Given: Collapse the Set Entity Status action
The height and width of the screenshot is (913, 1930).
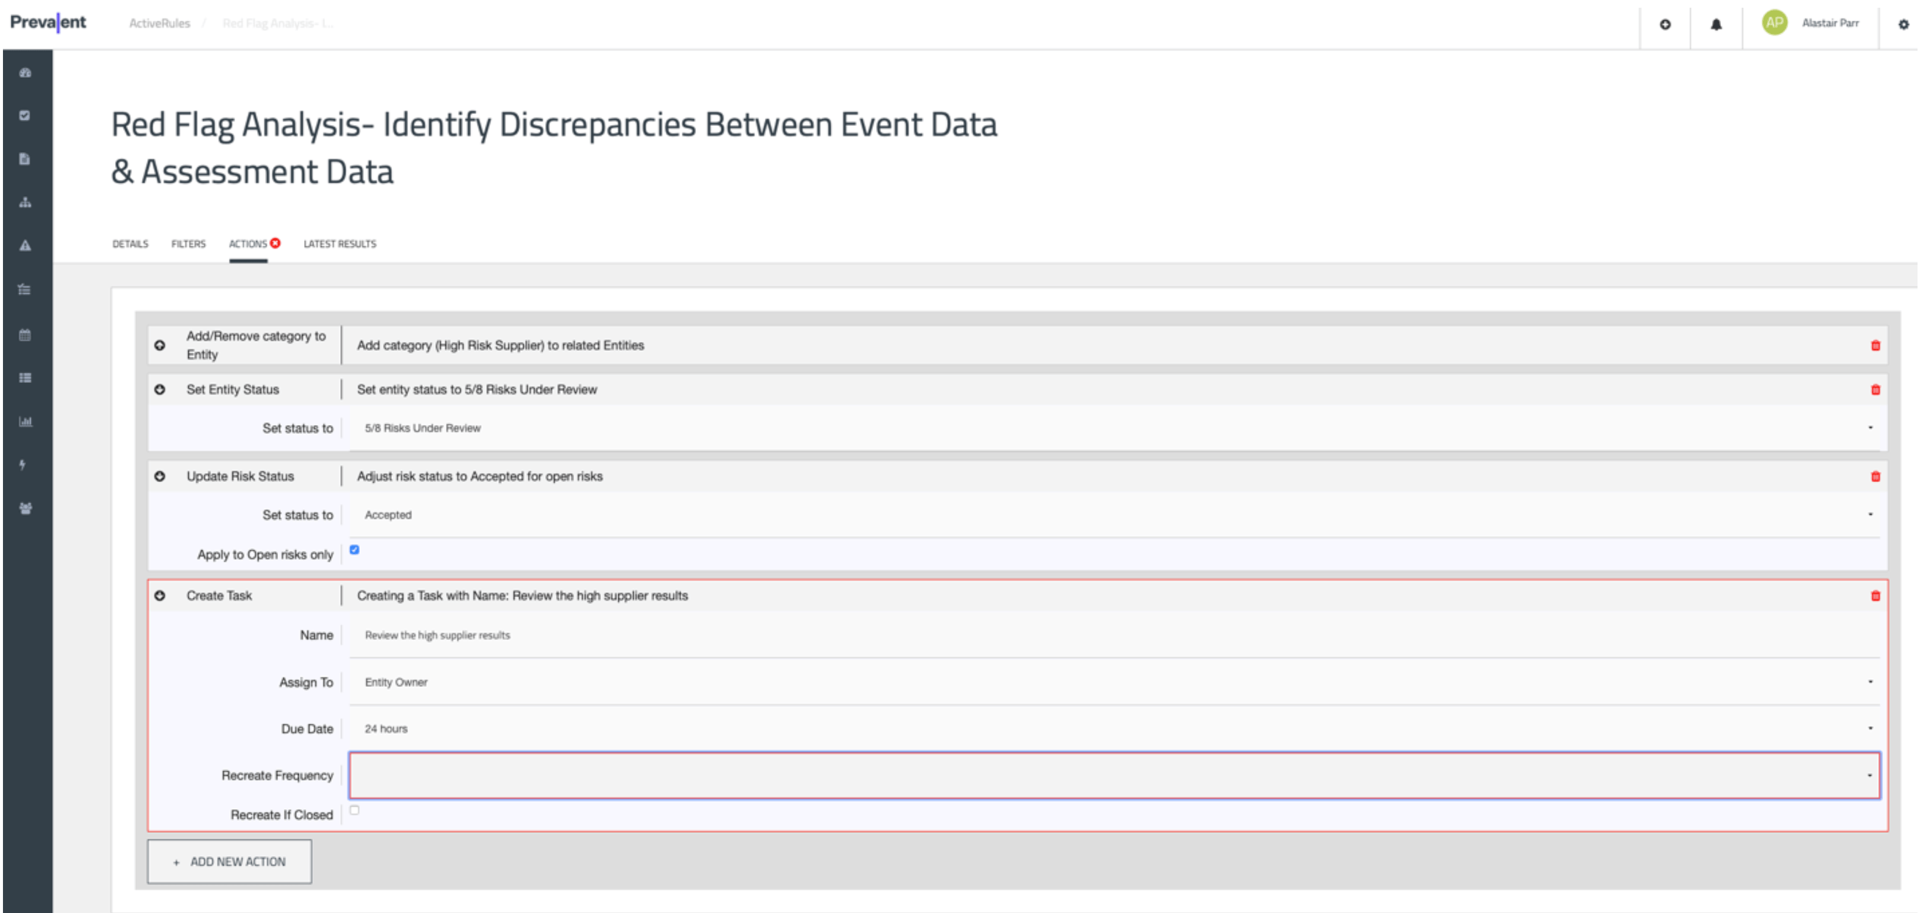Looking at the screenshot, I should click(x=160, y=389).
